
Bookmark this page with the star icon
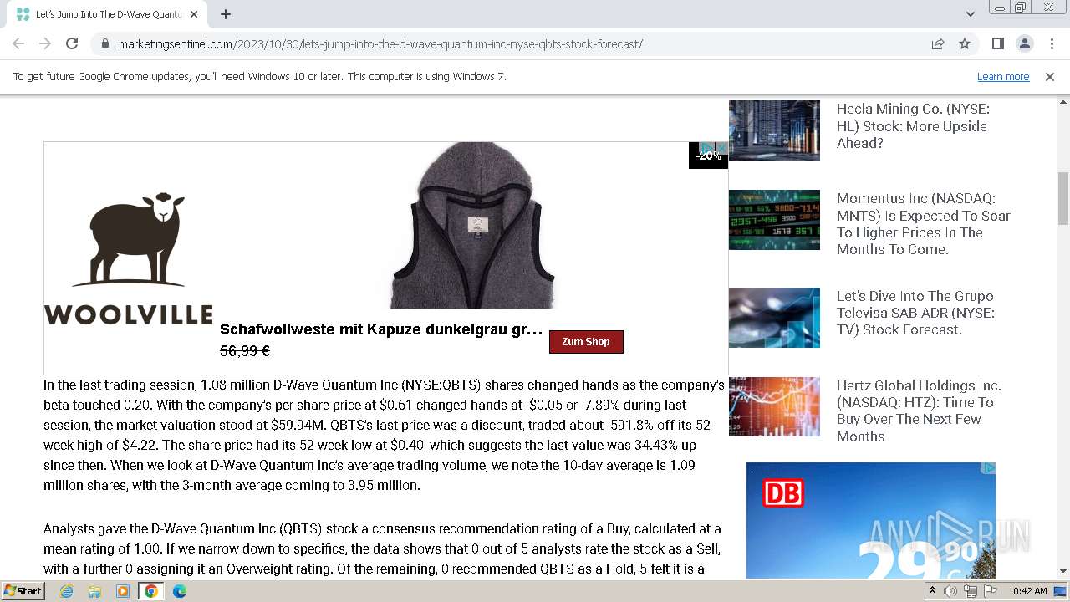pyautogui.click(x=965, y=43)
